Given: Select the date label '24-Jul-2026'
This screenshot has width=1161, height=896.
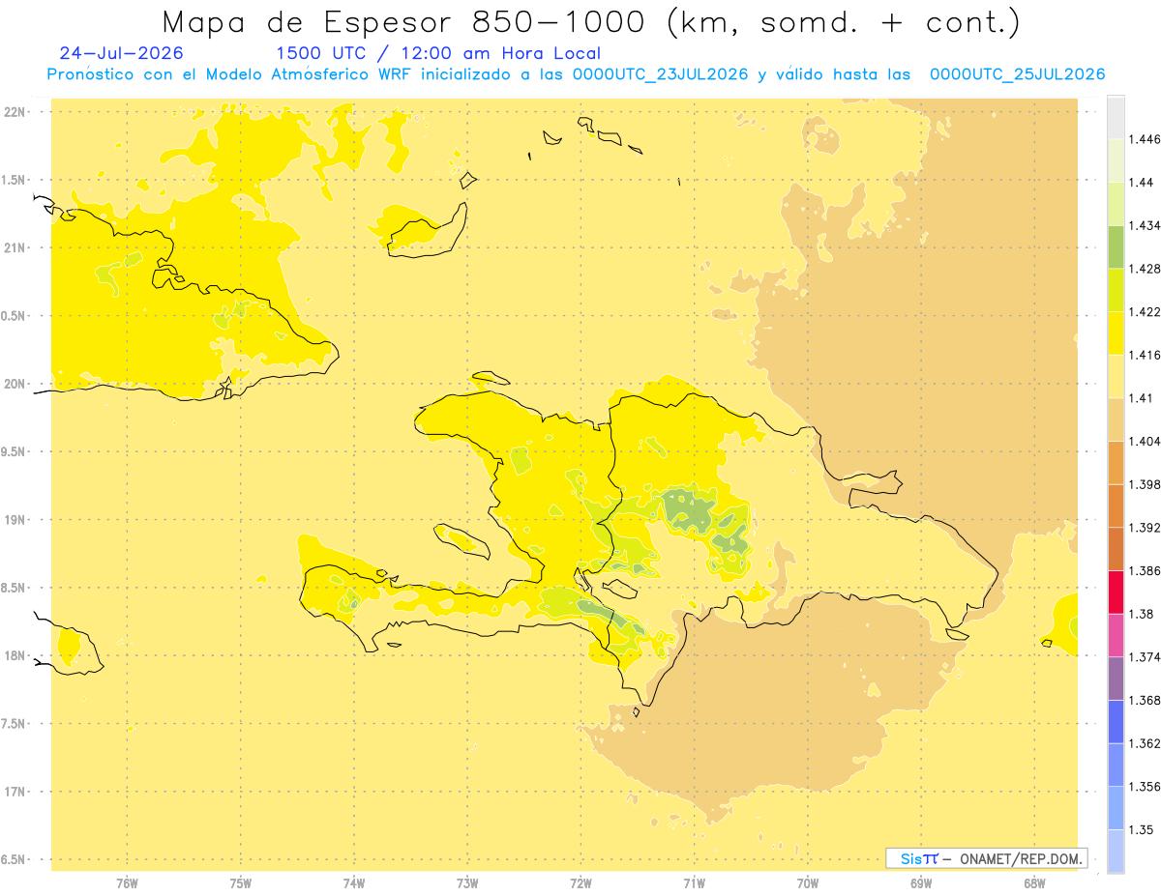Looking at the screenshot, I should [121, 54].
